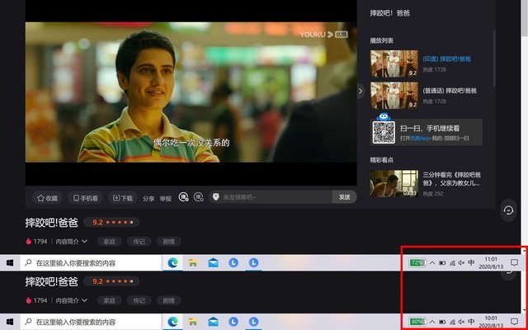
Task: Click the 1794 heat flame indicator below the player
Action: (36, 242)
